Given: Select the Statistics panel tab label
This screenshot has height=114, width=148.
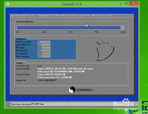Looking at the screenshot, I should (21, 39).
